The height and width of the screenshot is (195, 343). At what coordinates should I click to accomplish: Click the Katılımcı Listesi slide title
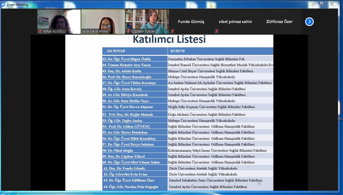click(169, 40)
